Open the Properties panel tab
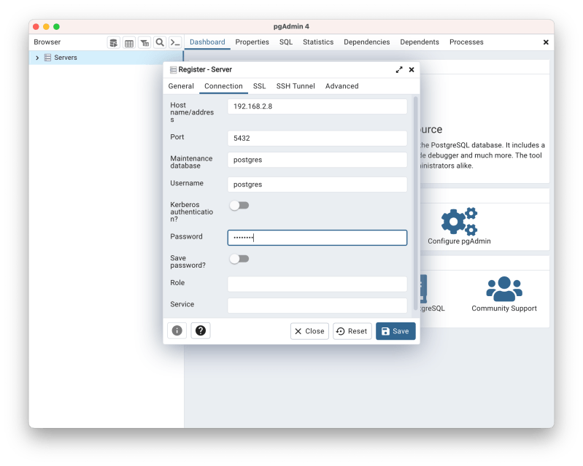583x466 pixels. [252, 42]
